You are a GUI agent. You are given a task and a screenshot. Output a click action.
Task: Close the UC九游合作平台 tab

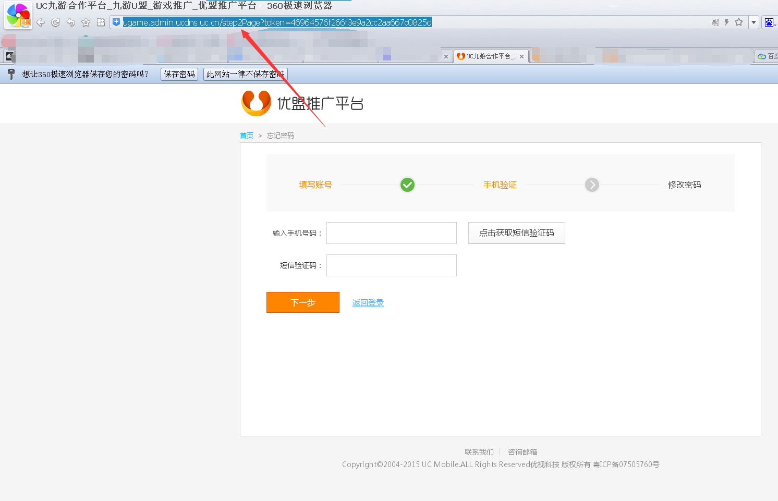coord(521,56)
